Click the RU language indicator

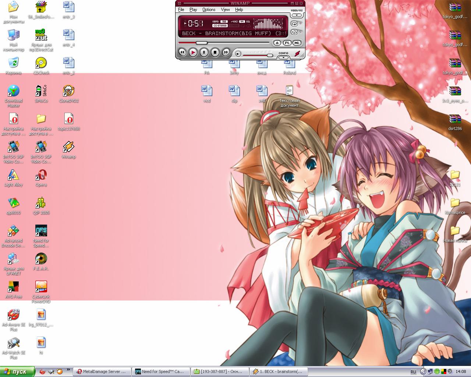413,372
